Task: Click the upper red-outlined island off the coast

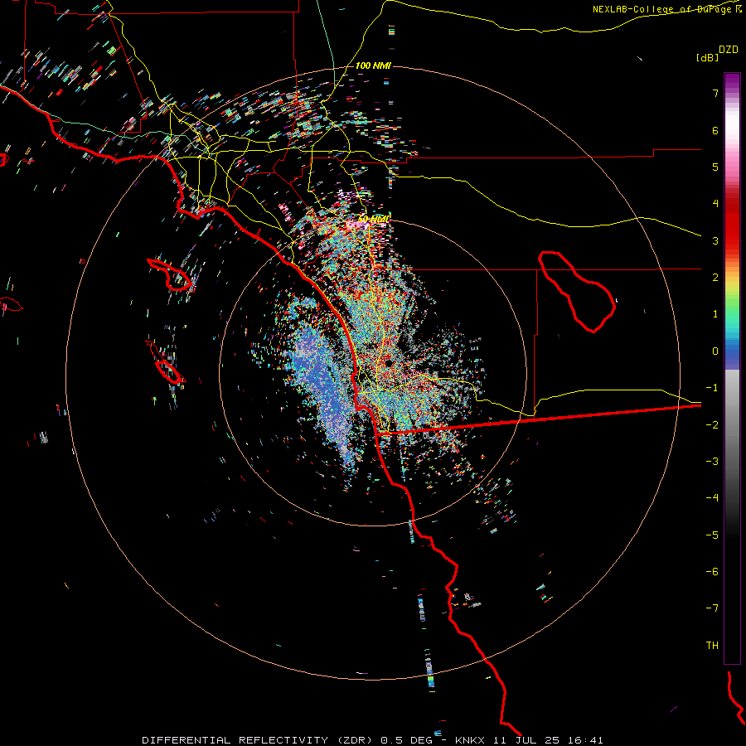Action: (171, 274)
